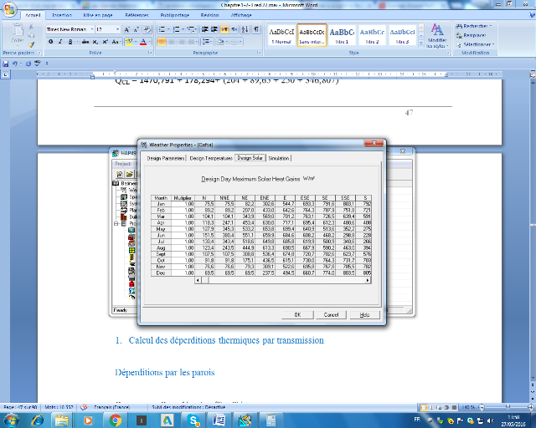
Task: Open the Insertion ribbon tab
Action: (x=62, y=14)
